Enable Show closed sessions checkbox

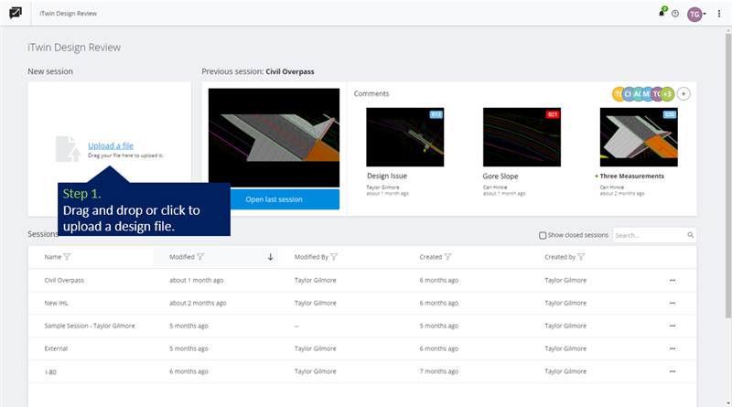[x=544, y=235]
